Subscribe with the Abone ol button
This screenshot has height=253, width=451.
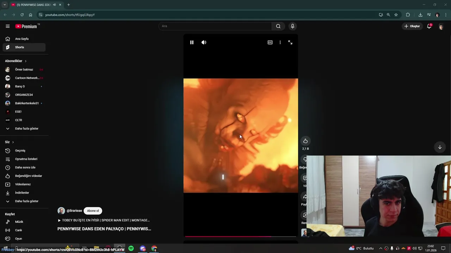click(93, 211)
